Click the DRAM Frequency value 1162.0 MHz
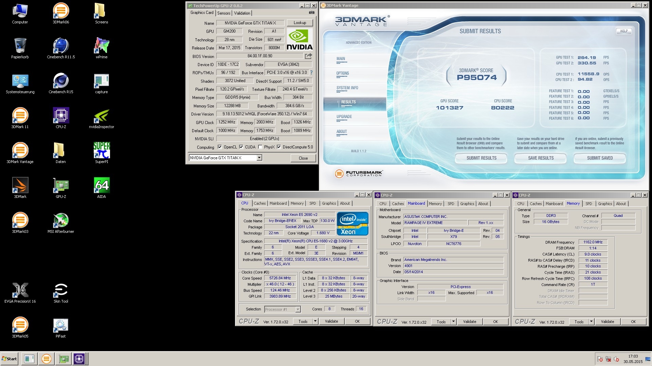This screenshot has width=652, height=366. click(x=593, y=242)
